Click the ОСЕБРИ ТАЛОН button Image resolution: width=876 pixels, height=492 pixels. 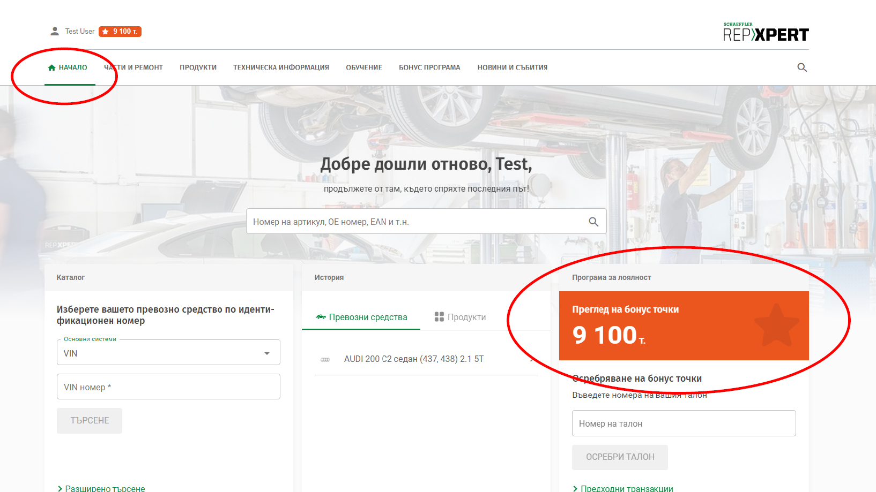coord(620,457)
